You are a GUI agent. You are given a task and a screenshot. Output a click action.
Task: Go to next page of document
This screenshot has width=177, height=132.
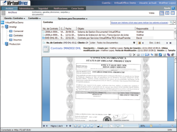coord(67,126)
